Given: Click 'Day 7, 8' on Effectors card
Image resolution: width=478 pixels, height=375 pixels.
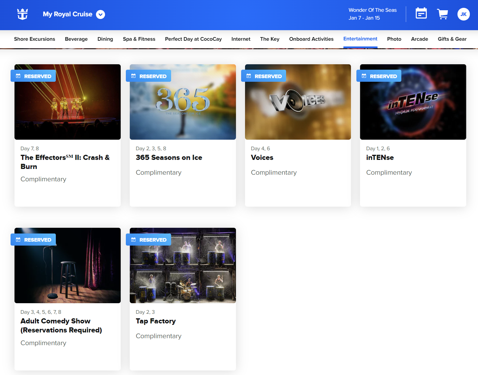Looking at the screenshot, I should (30, 148).
